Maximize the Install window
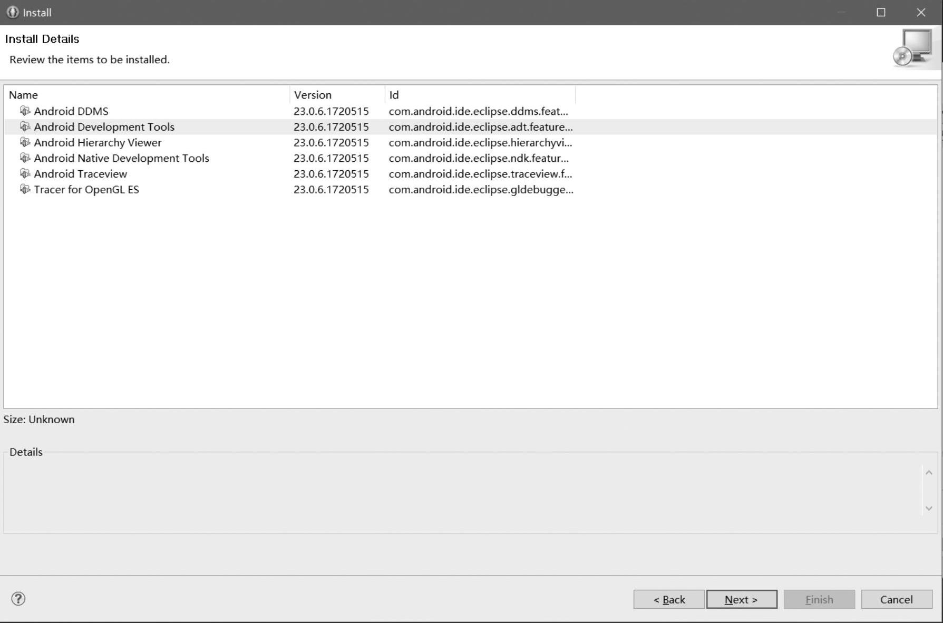The image size is (943, 623). tap(881, 12)
